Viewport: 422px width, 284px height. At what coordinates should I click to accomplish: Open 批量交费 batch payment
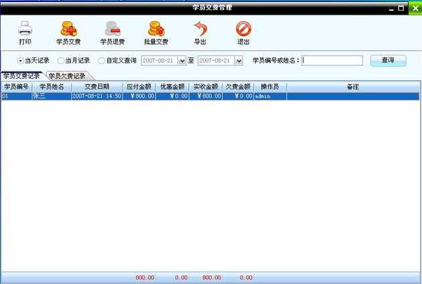155,29
